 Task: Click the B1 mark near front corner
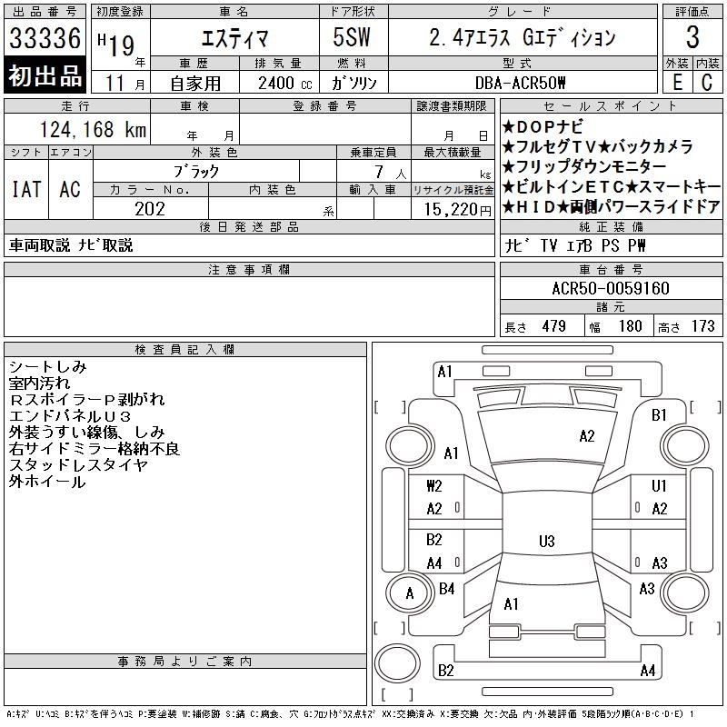coord(660,415)
